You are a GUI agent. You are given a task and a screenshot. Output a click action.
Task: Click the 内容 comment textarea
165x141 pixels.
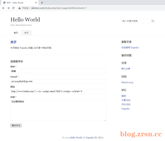[58, 110]
